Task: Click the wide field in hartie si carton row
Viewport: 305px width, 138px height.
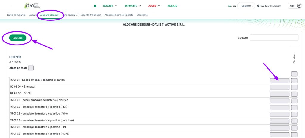Action: coord(279,80)
